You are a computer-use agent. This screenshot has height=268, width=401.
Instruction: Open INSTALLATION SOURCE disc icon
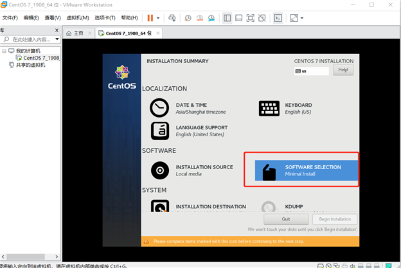(x=160, y=170)
